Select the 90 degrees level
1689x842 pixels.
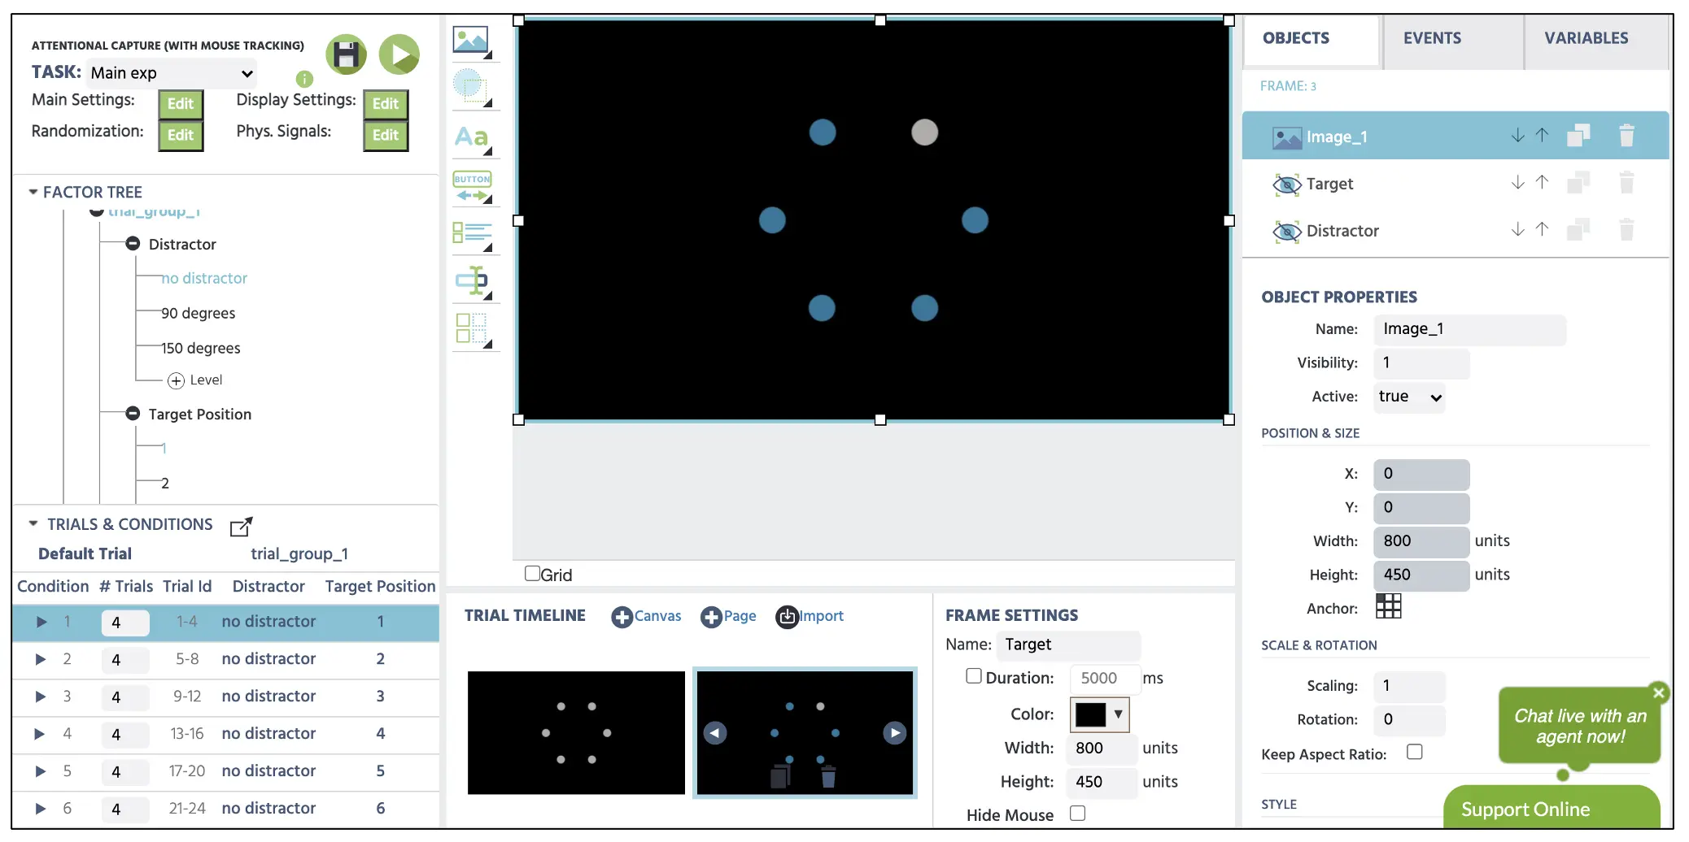point(199,314)
